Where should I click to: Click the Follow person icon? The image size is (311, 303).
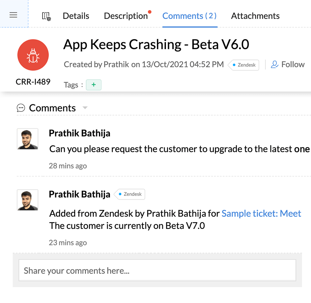pos(275,64)
